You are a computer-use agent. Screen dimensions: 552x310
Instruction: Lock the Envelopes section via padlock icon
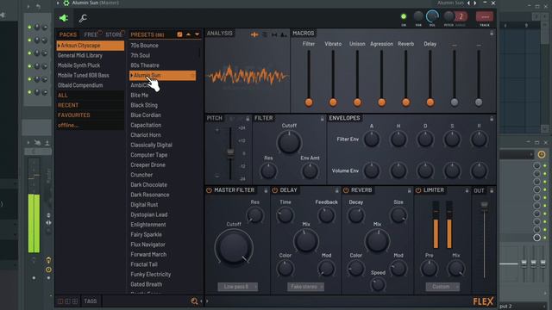(x=492, y=119)
